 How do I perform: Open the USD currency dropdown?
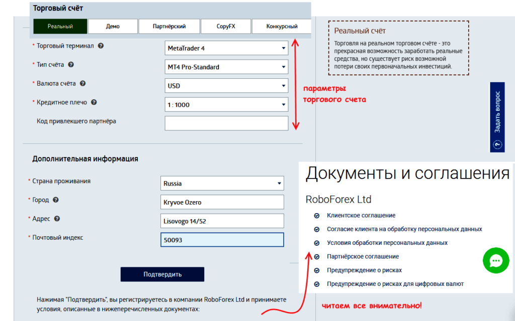226,86
